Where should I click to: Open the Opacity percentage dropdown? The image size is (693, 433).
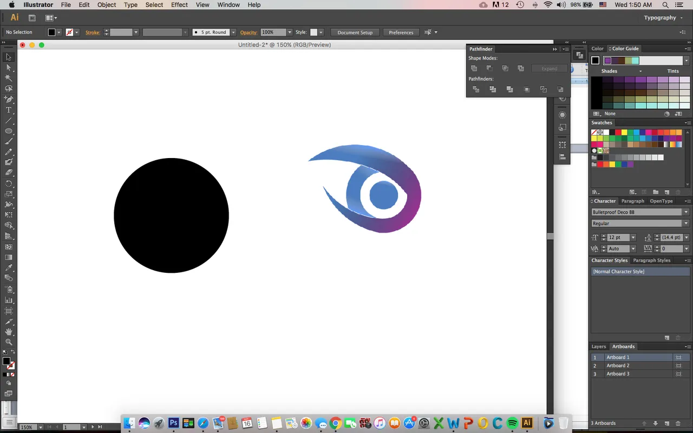click(x=290, y=32)
